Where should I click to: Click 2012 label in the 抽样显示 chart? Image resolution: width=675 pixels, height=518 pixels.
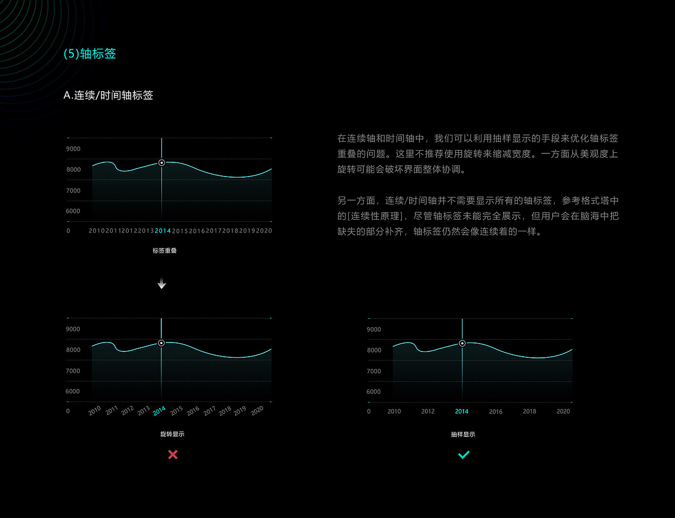coord(428,412)
